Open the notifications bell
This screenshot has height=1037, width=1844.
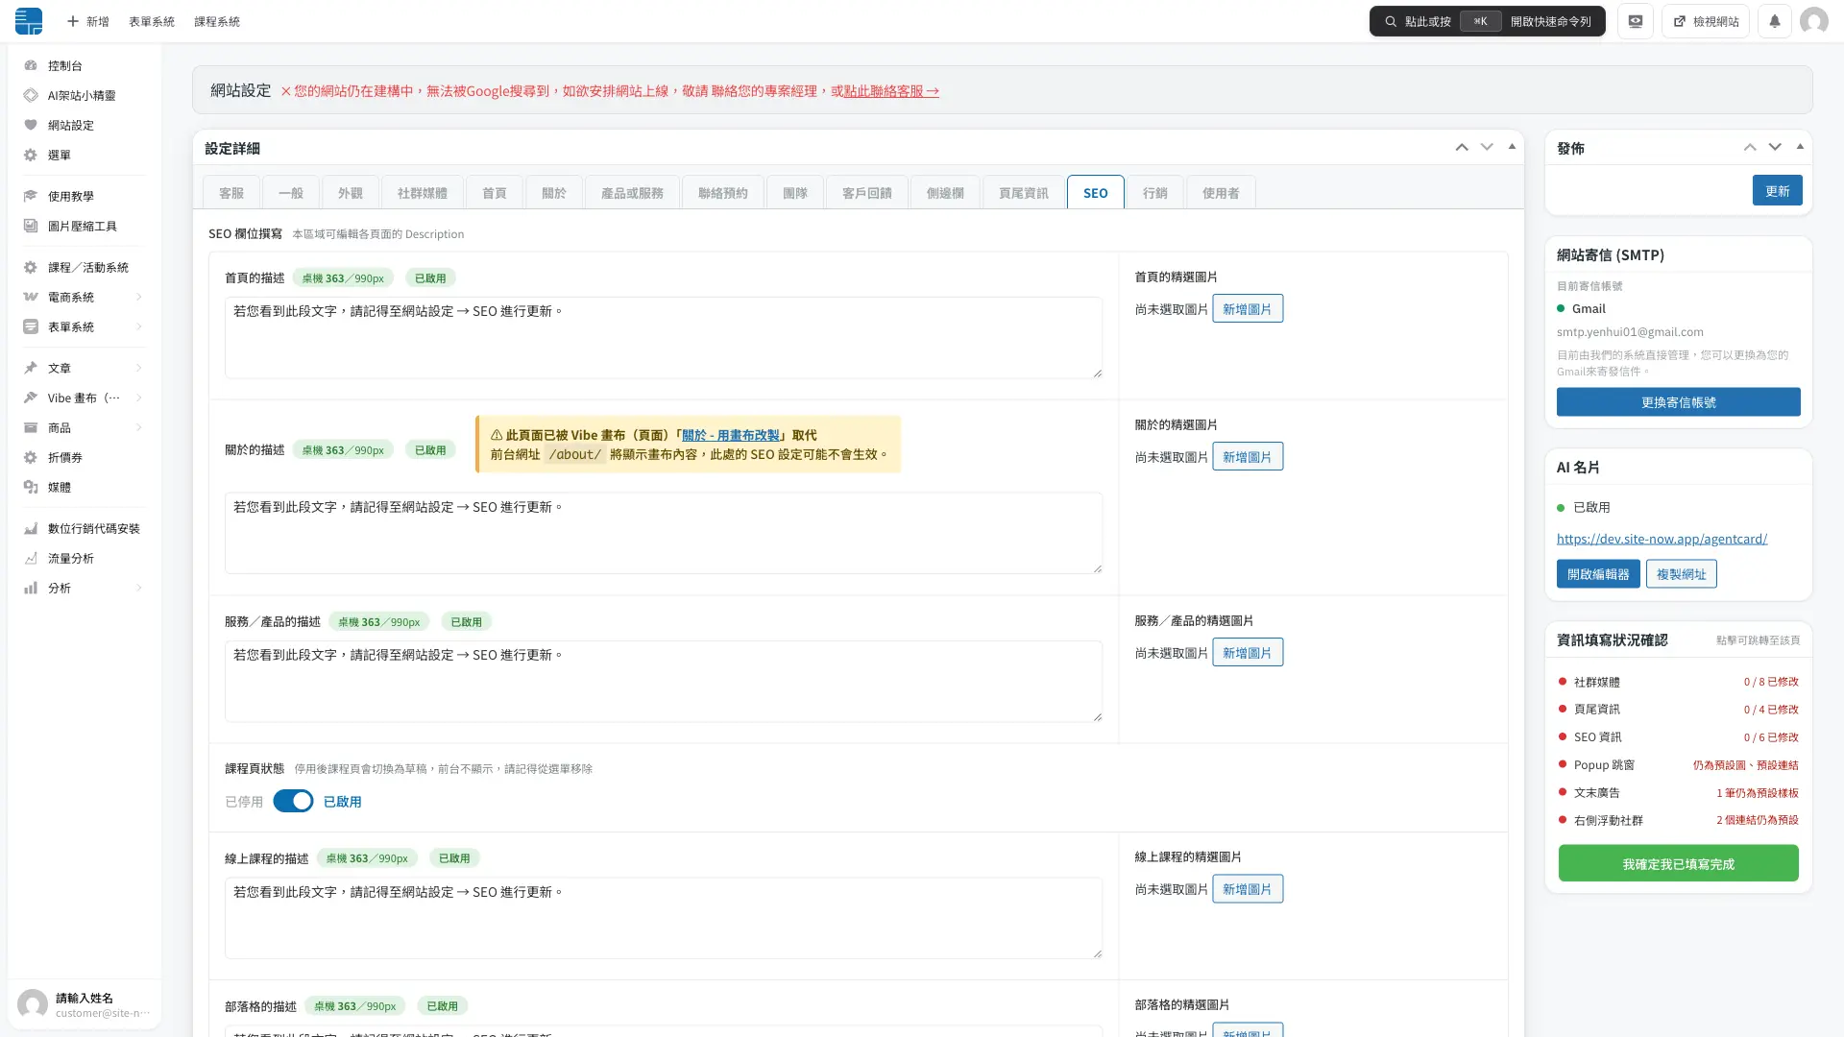pyautogui.click(x=1774, y=21)
